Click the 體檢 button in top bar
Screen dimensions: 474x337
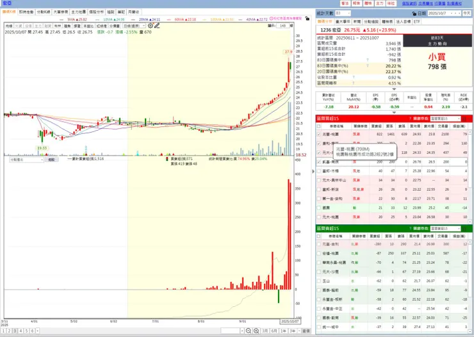(x=368, y=3)
